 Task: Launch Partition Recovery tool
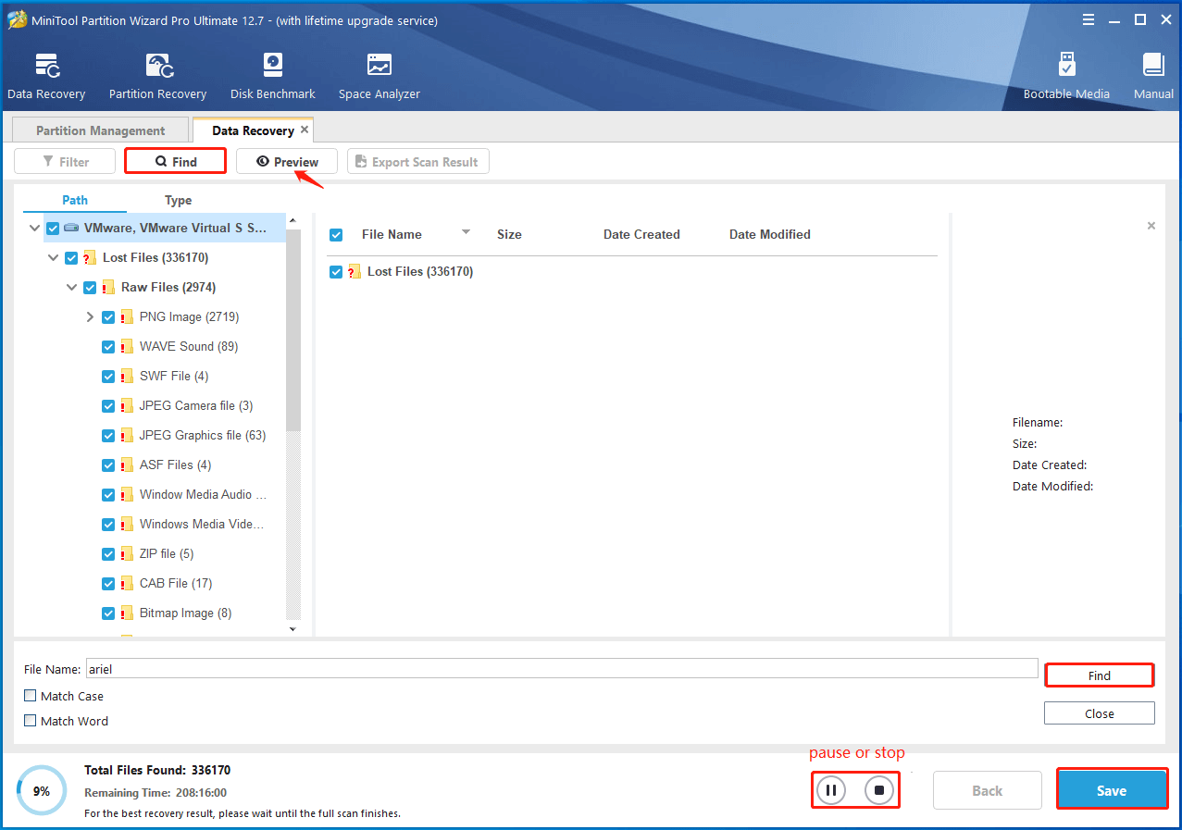pyautogui.click(x=157, y=76)
